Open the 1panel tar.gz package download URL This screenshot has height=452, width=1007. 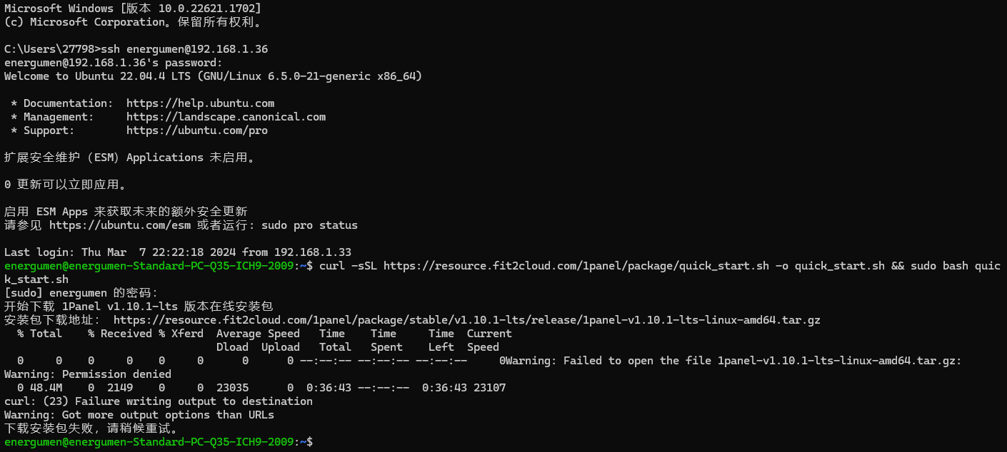pos(466,320)
